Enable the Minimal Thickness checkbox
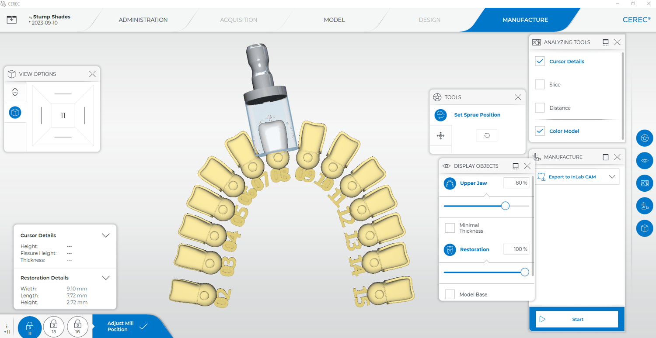The height and width of the screenshot is (338, 656). coord(450,228)
